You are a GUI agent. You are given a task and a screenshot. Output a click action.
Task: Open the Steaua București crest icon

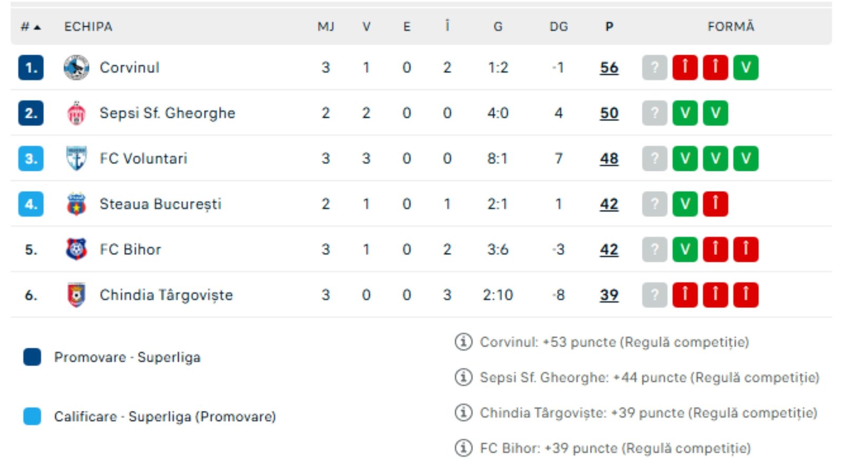tap(78, 204)
